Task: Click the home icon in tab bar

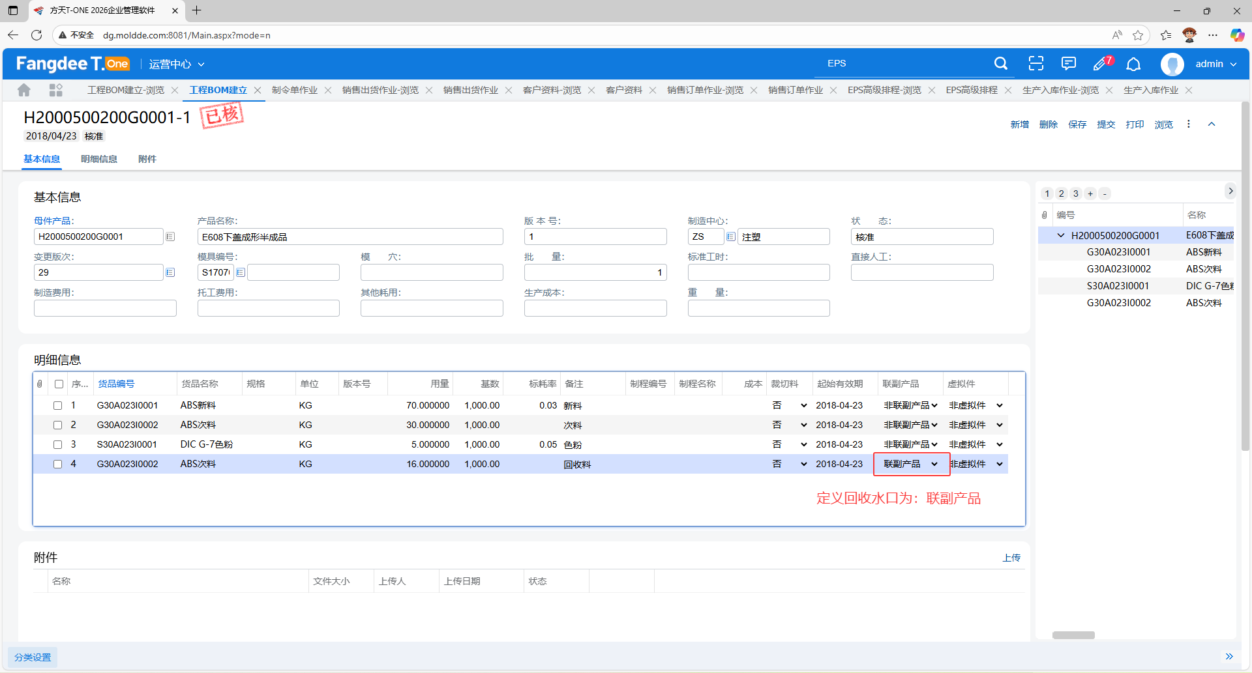Action: pos(24,90)
